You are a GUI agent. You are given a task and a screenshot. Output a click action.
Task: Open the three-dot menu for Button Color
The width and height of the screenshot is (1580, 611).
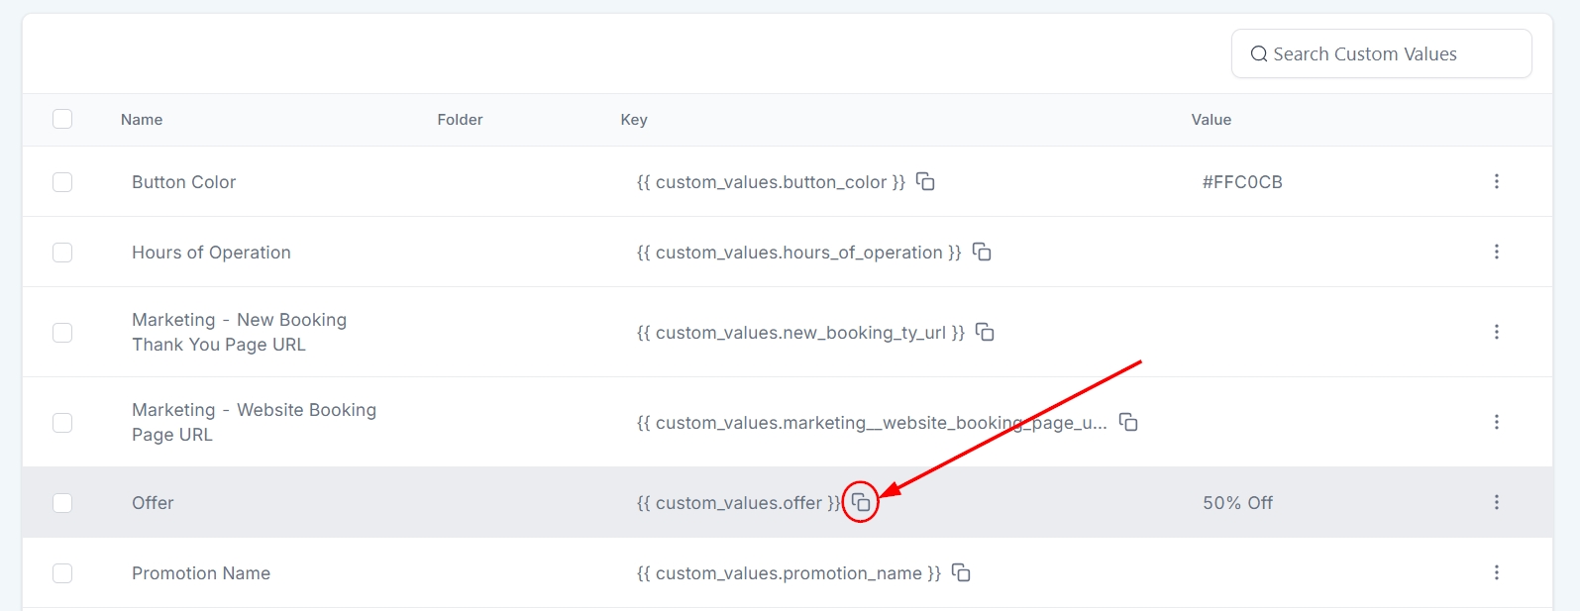1496,181
